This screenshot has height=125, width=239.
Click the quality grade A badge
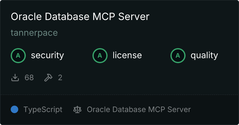(178, 56)
